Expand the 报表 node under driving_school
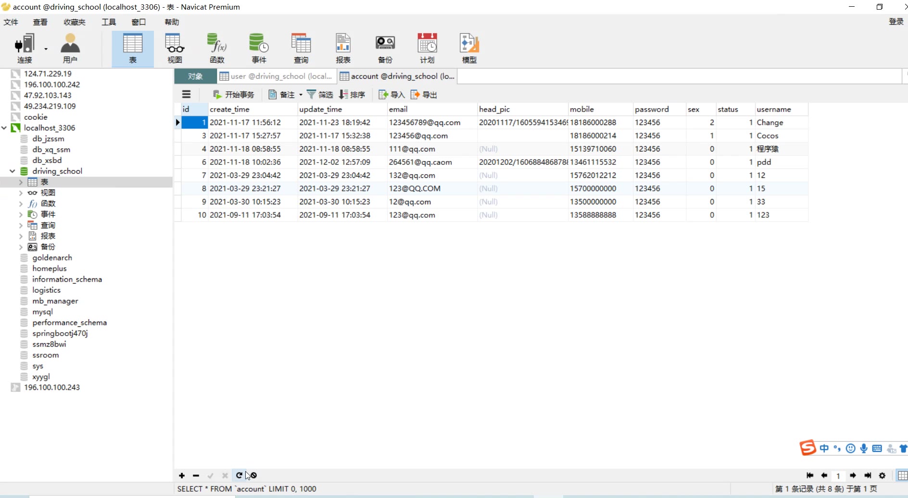 click(21, 236)
